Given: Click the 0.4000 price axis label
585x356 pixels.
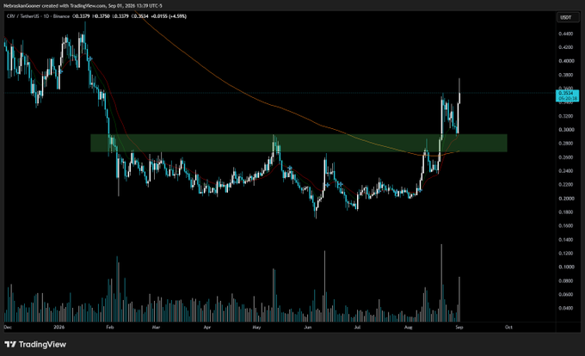Looking at the screenshot, I should click(565, 61).
